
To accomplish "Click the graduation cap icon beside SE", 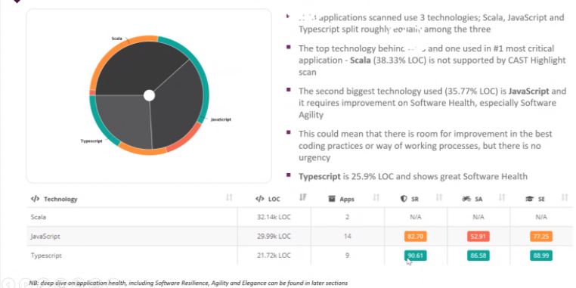I will (530, 199).
